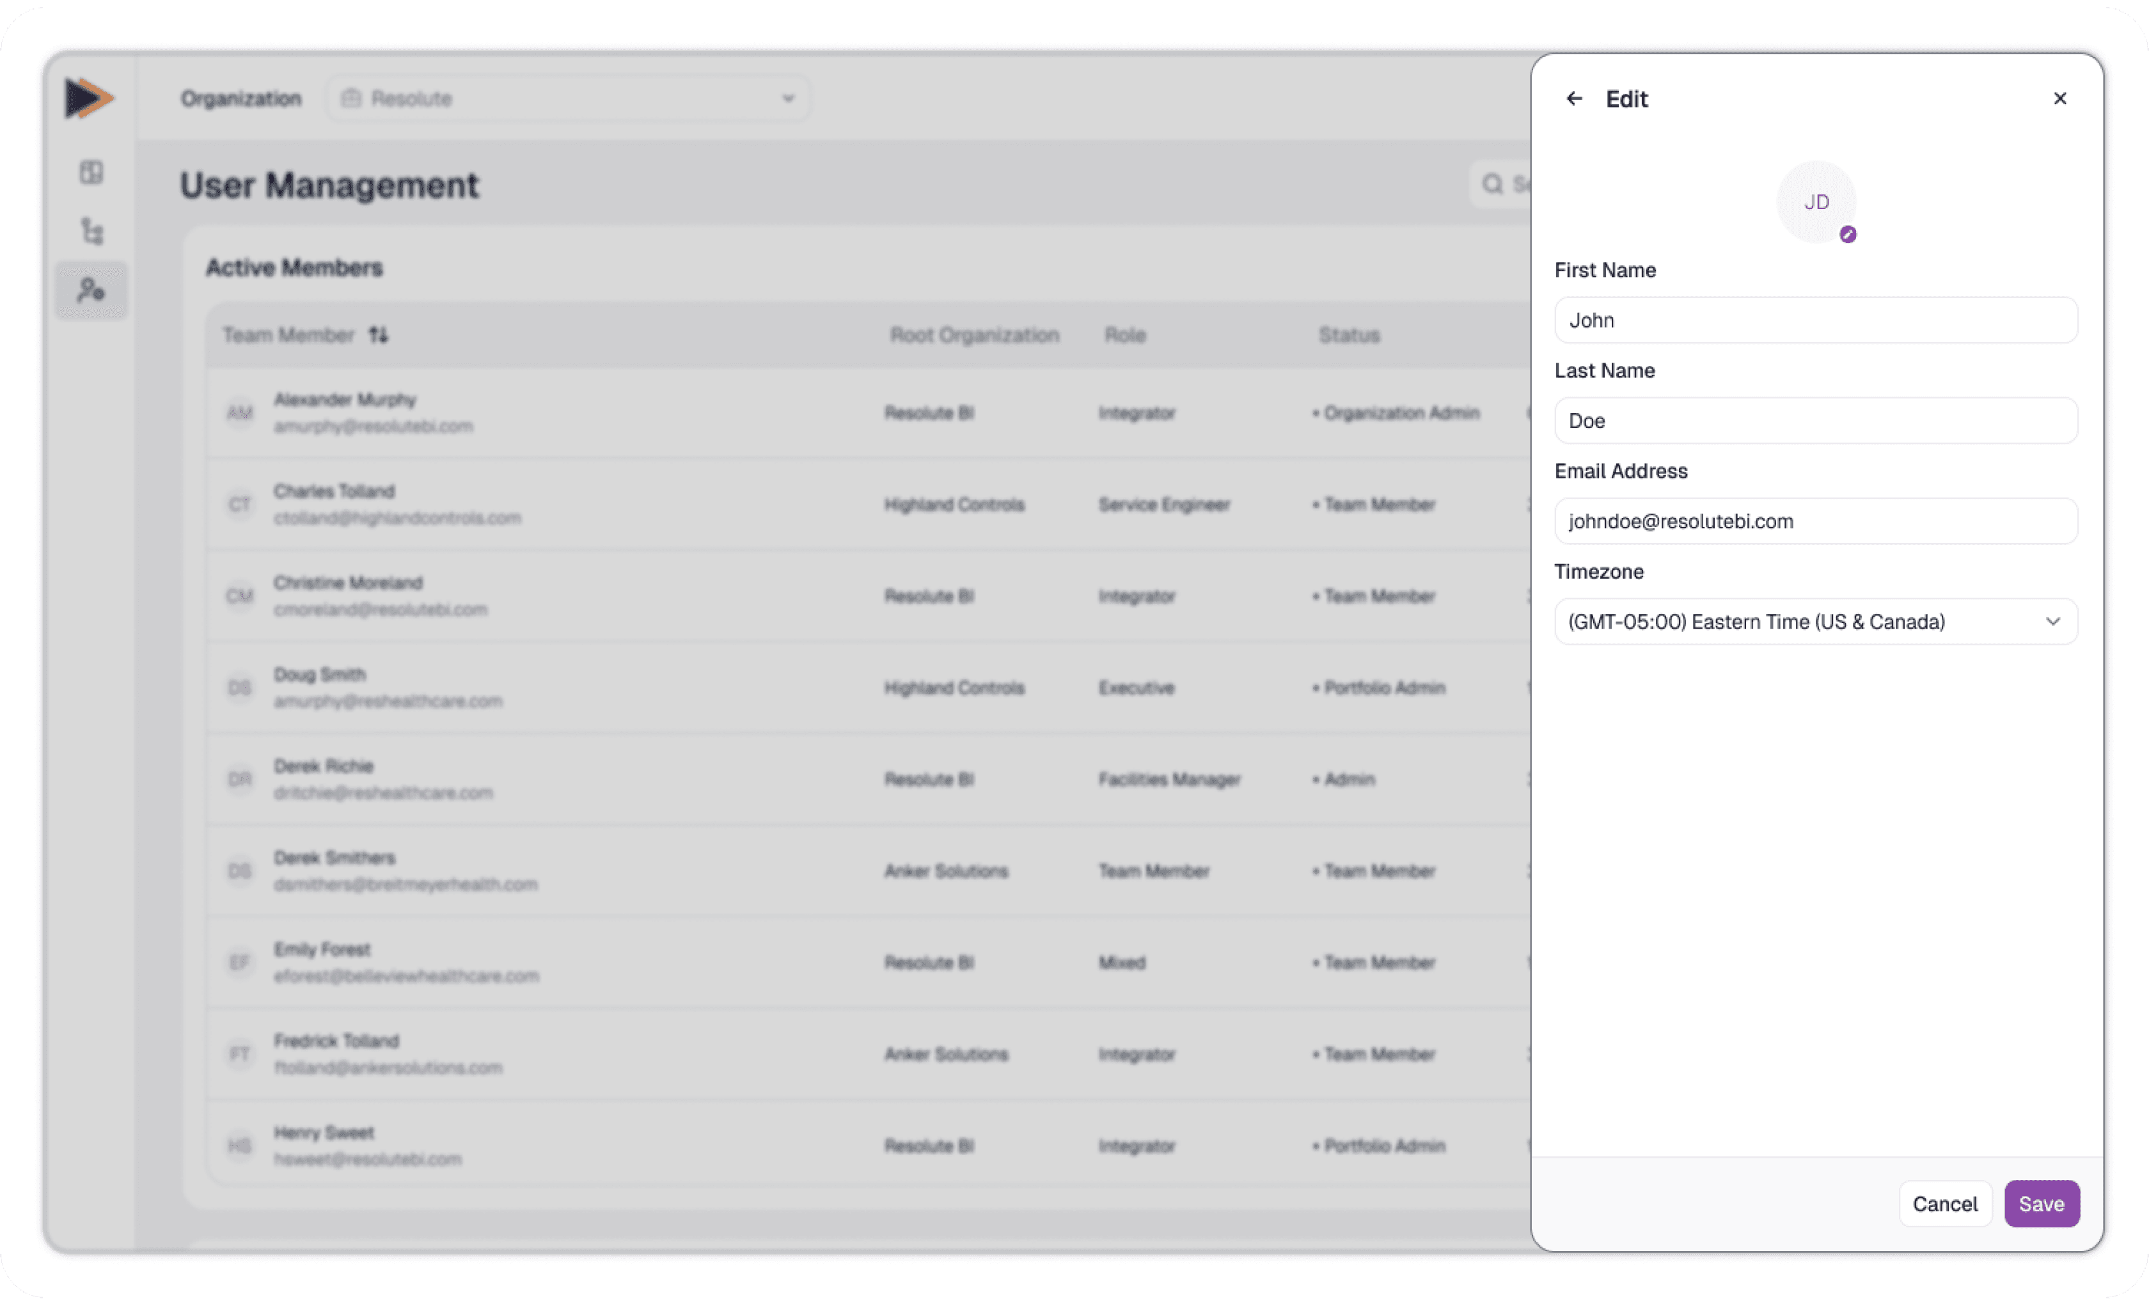Click the Role column header
This screenshot has width=2149, height=1299.
point(1124,335)
